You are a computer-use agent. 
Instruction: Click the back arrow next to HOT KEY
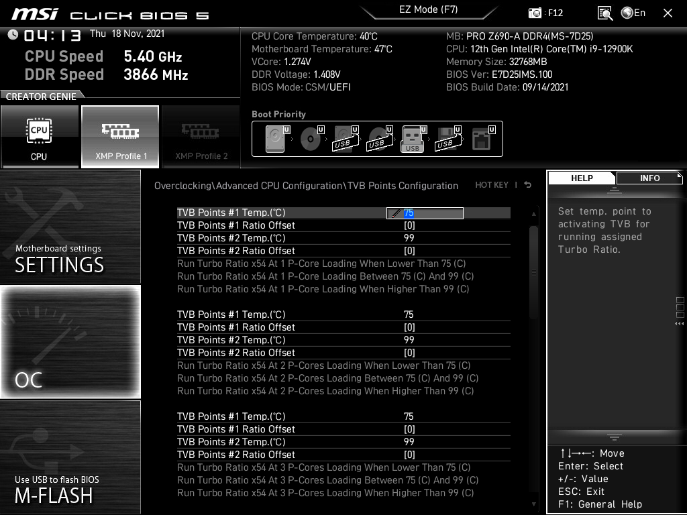528,185
